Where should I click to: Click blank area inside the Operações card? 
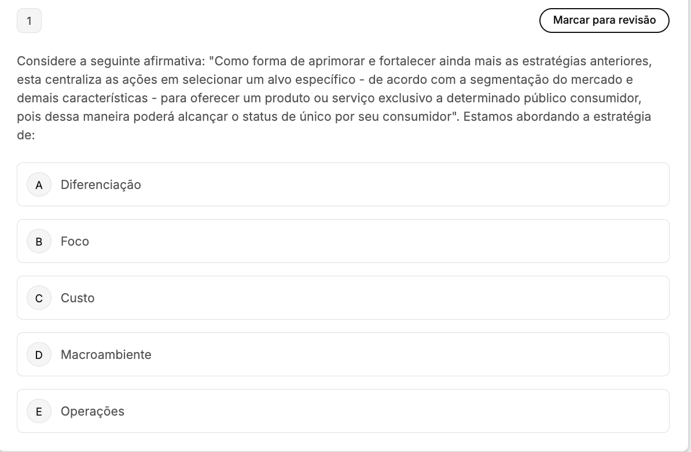pos(396,411)
